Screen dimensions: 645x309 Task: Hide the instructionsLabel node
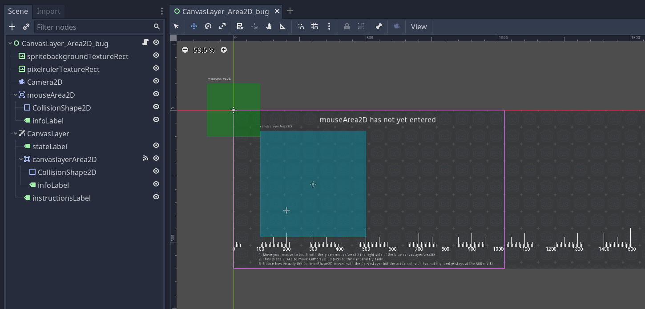156,197
